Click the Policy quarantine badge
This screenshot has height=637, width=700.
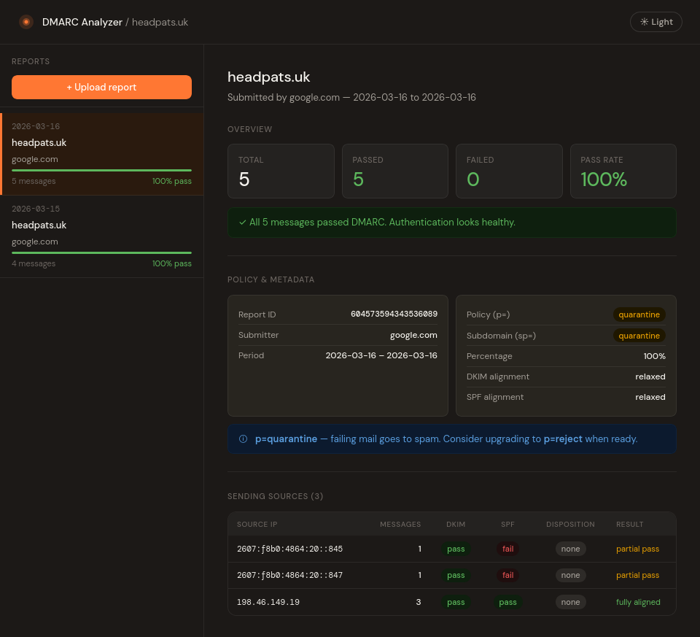point(639,314)
